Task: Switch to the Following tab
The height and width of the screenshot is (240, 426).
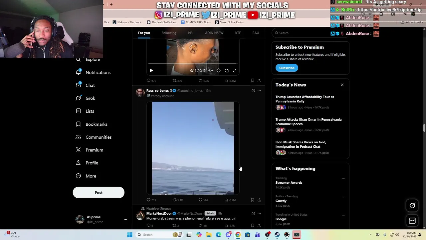Action: click(x=169, y=33)
